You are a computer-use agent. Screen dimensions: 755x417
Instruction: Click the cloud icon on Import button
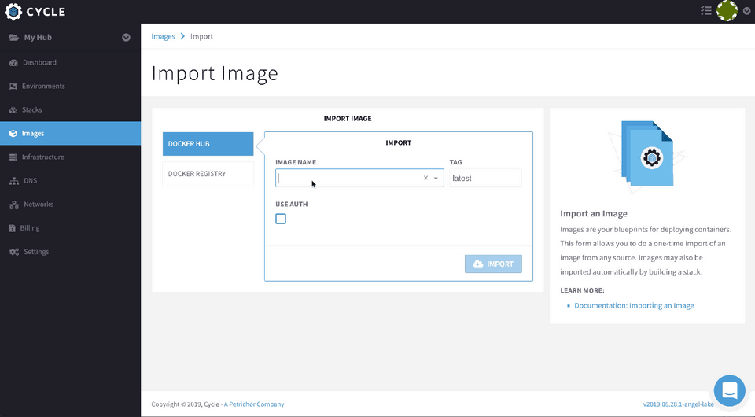(x=478, y=264)
